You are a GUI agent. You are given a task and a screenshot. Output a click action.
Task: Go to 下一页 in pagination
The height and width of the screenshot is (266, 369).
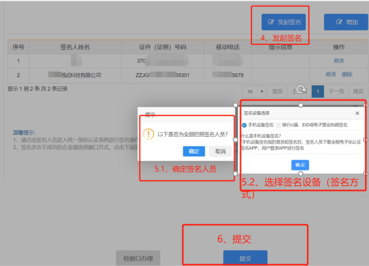[336, 91]
